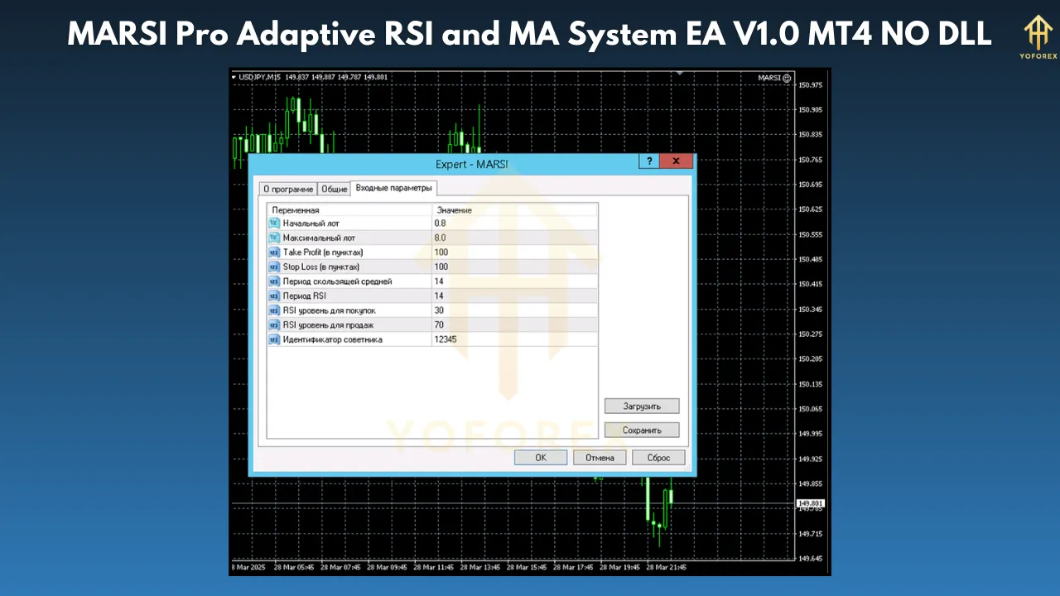
Task: Click icon beside Идентификатор советника
Action: [x=274, y=339]
